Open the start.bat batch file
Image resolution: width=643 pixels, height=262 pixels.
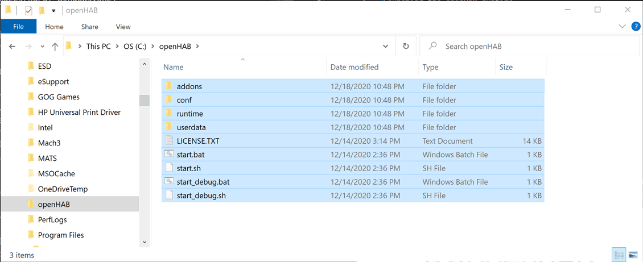click(x=191, y=155)
